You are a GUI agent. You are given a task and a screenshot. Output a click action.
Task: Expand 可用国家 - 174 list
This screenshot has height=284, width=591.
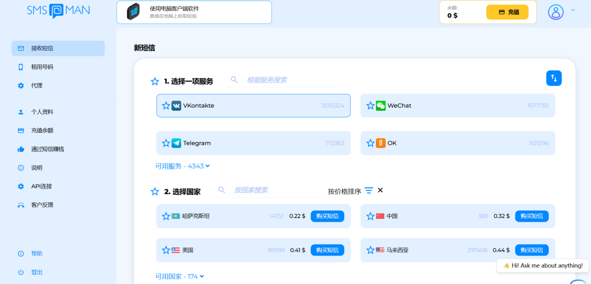[180, 276]
